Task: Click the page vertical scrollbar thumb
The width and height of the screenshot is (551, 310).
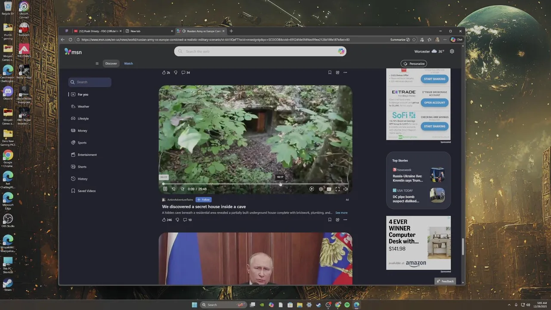Action: coord(463,246)
